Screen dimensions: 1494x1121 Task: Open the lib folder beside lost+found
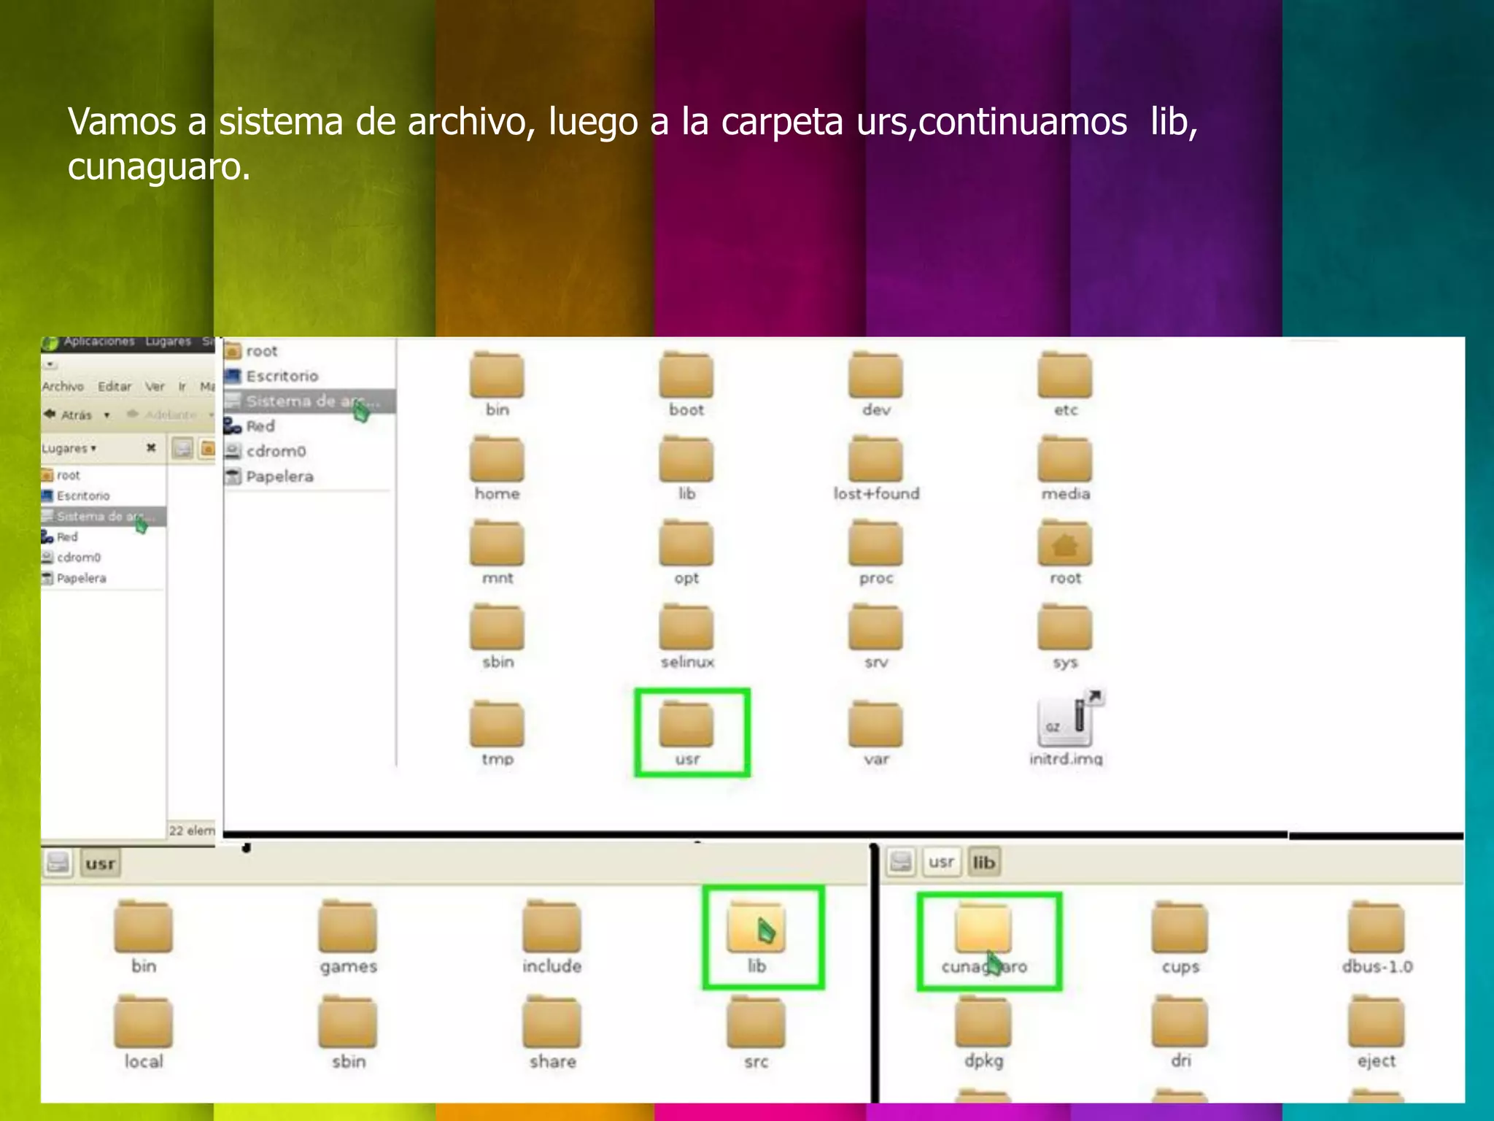(x=686, y=468)
